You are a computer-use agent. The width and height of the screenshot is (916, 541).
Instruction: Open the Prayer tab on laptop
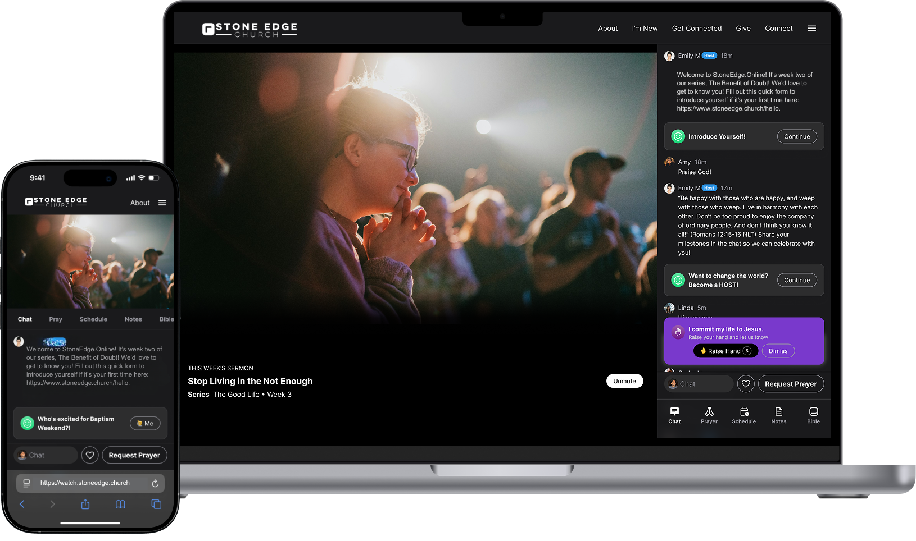709,415
